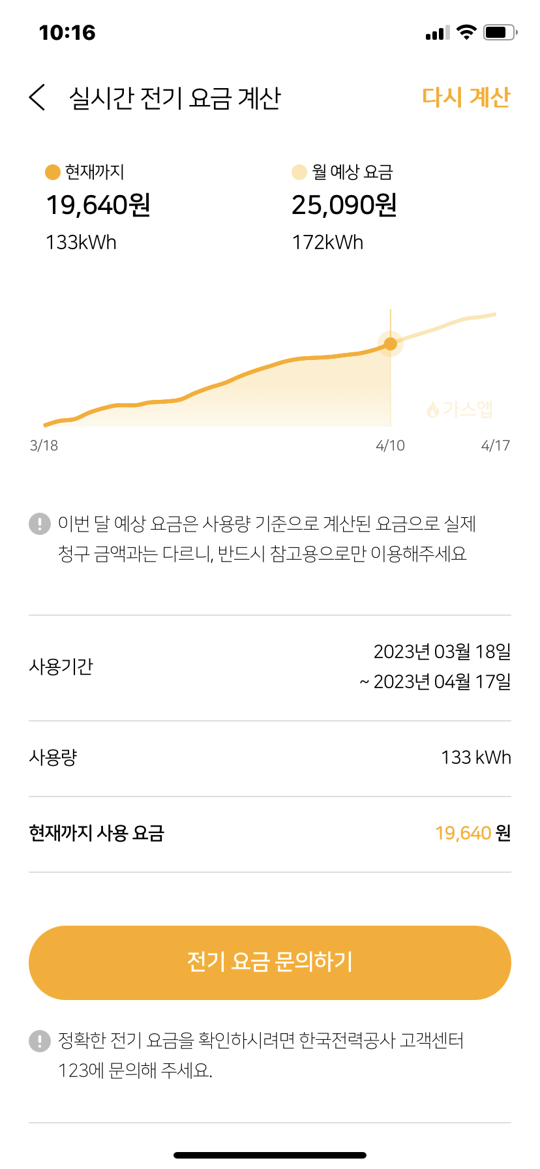Screen dimensions: 540x1169
Task: Tap the 25,090원 estimated monthly fee
Action: (x=344, y=205)
